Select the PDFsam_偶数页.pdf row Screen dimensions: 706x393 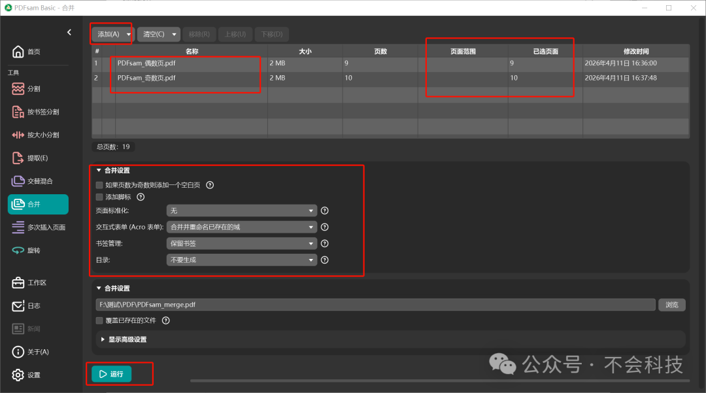390,63
